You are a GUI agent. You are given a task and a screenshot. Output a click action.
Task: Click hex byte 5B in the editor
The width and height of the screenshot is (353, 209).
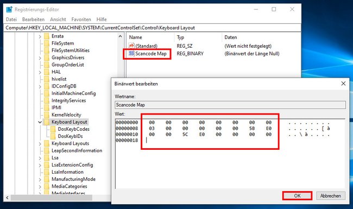tap(252, 129)
